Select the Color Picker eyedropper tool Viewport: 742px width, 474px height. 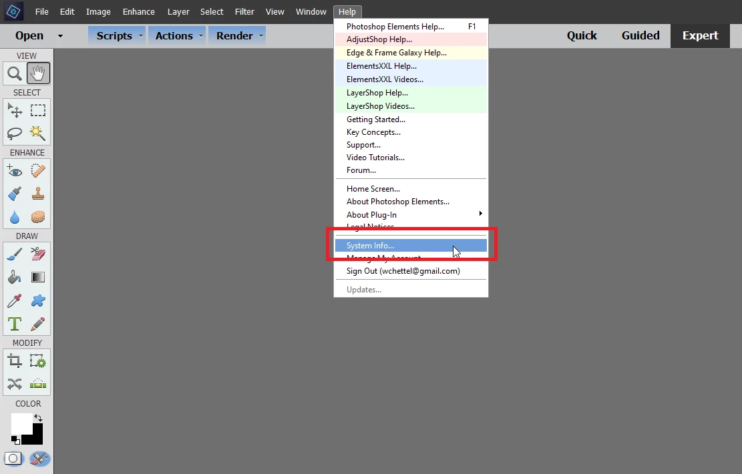pos(15,300)
